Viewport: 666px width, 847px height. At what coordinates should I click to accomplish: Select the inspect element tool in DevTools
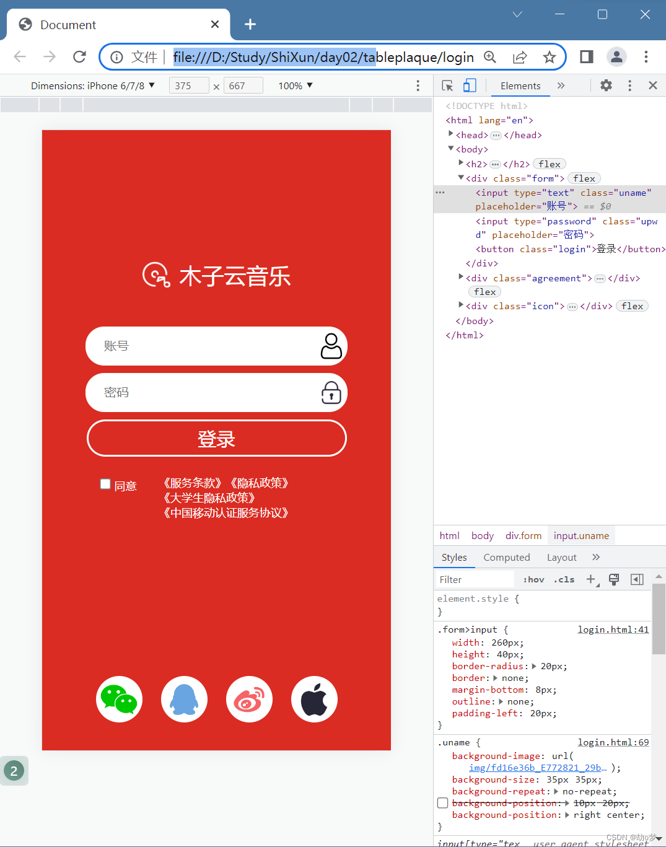pos(447,86)
